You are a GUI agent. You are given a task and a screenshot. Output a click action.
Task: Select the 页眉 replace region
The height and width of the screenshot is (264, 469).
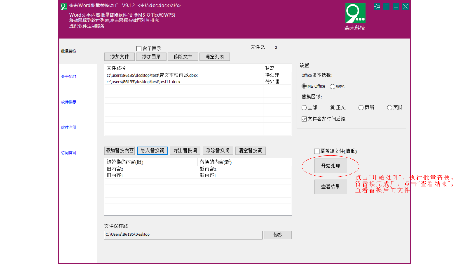click(361, 107)
